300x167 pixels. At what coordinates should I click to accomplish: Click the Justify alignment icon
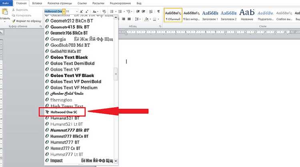(129, 19)
